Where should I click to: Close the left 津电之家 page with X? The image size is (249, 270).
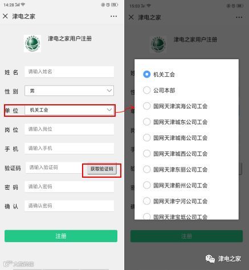[5, 16]
